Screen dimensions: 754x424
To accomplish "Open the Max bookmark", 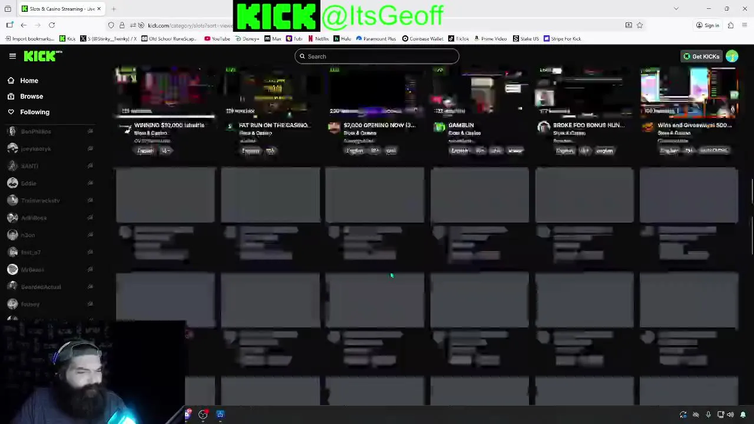I will click(x=273, y=39).
